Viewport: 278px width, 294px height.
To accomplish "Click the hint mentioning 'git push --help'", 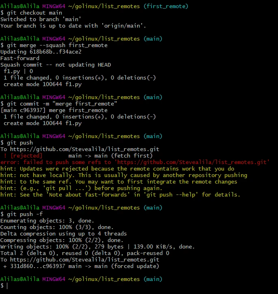I will (121, 195).
